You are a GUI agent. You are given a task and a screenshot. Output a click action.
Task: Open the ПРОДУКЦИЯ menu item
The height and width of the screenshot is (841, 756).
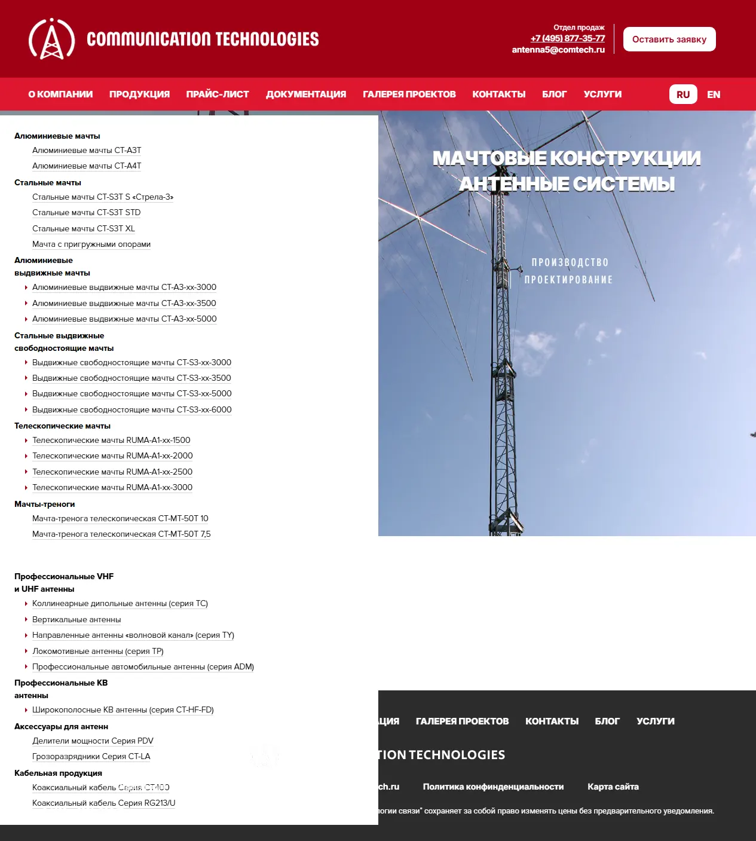tap(139, 94)
